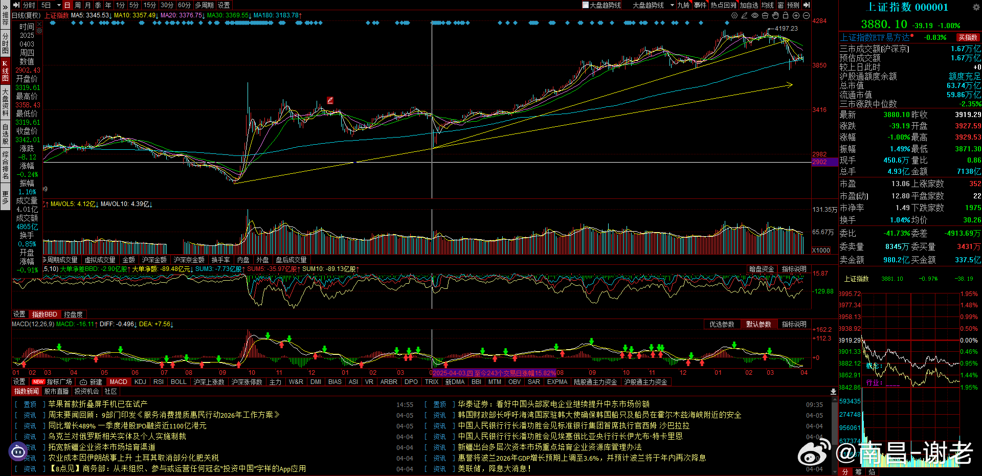
Task: Select the 季 quarterly period
Action: click(x=98, y=5)
